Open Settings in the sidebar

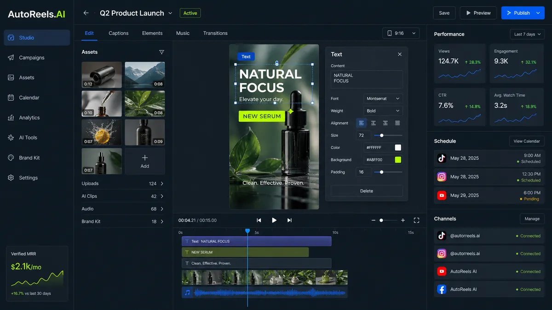point(37,178)
